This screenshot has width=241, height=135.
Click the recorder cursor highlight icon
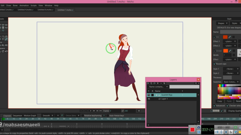point(231,132)
